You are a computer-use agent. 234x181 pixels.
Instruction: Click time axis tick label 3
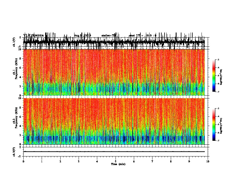point(79,161)
